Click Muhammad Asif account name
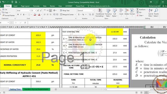The image size is (167, 94). click(x=154, y=6)
